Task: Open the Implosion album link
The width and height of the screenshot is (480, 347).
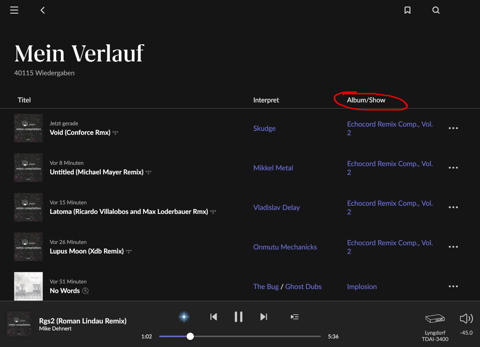Action: point(362,287)
